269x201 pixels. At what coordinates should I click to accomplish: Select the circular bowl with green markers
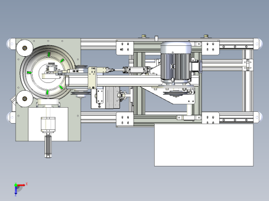(48, 72)
